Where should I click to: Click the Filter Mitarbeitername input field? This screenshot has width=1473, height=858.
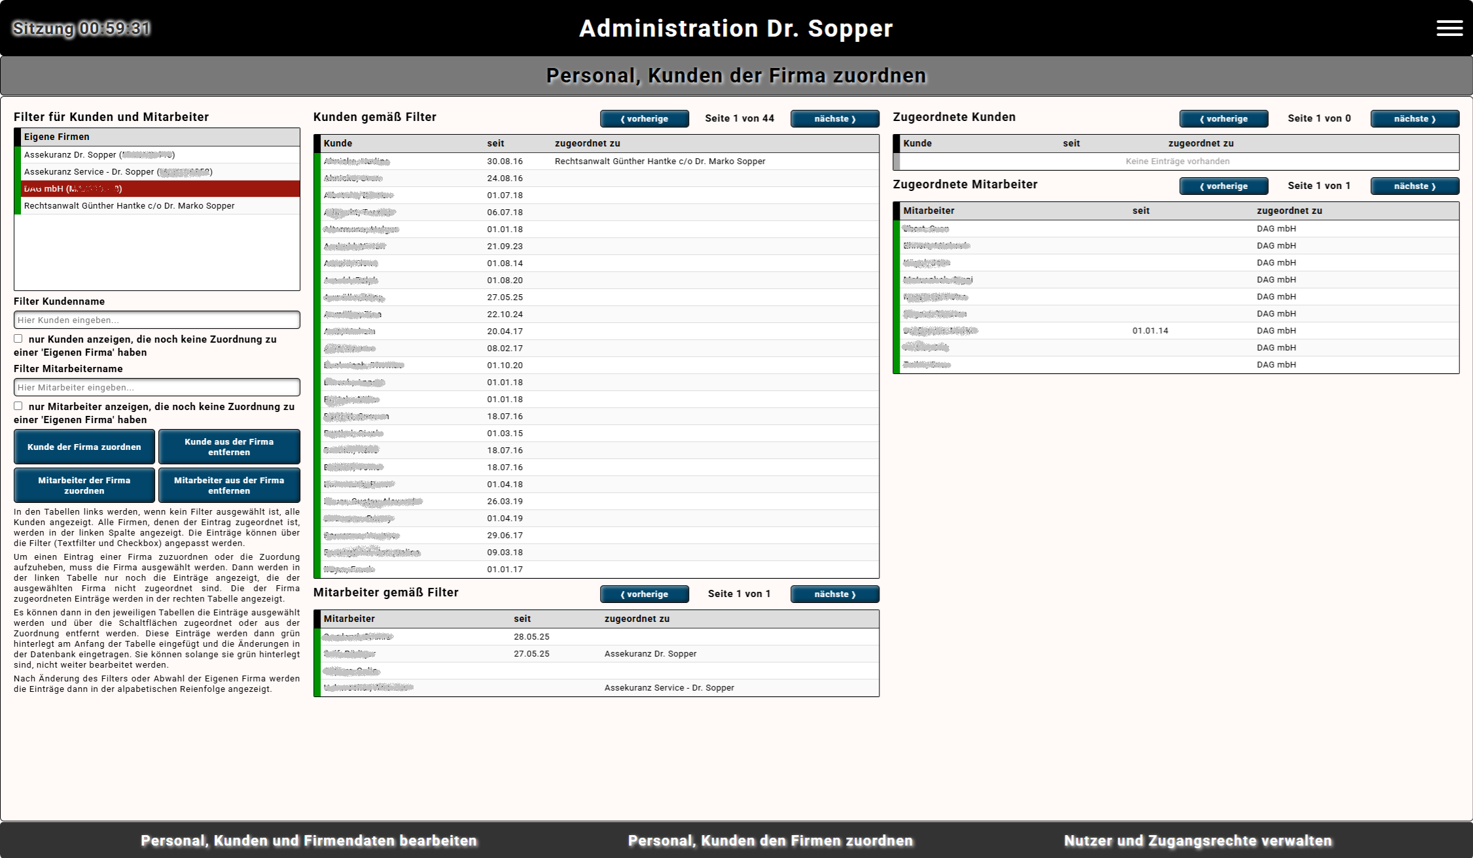tap(156, 387)
